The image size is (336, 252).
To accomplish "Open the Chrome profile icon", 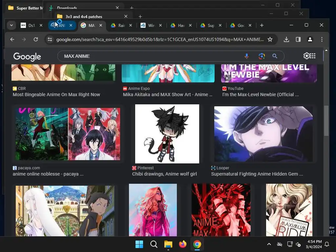I will tap(310, 39).
